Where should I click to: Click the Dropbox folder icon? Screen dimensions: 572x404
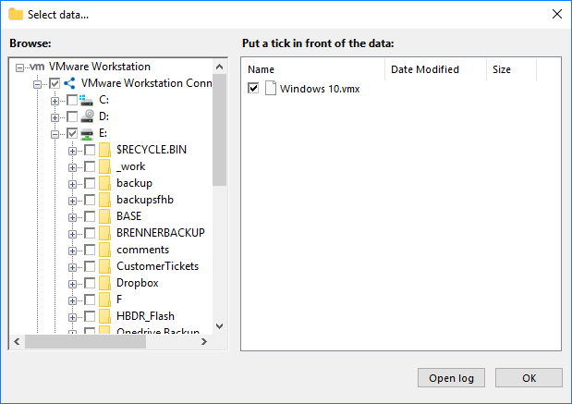coord(104,283)
